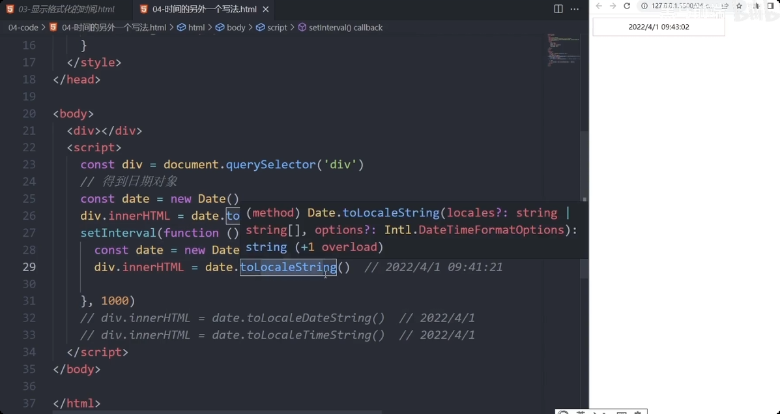Open the 04-code breadcrumb folder
Image resolution: width=780 pixels, height=414 pixels.
[x=23, y=27]
